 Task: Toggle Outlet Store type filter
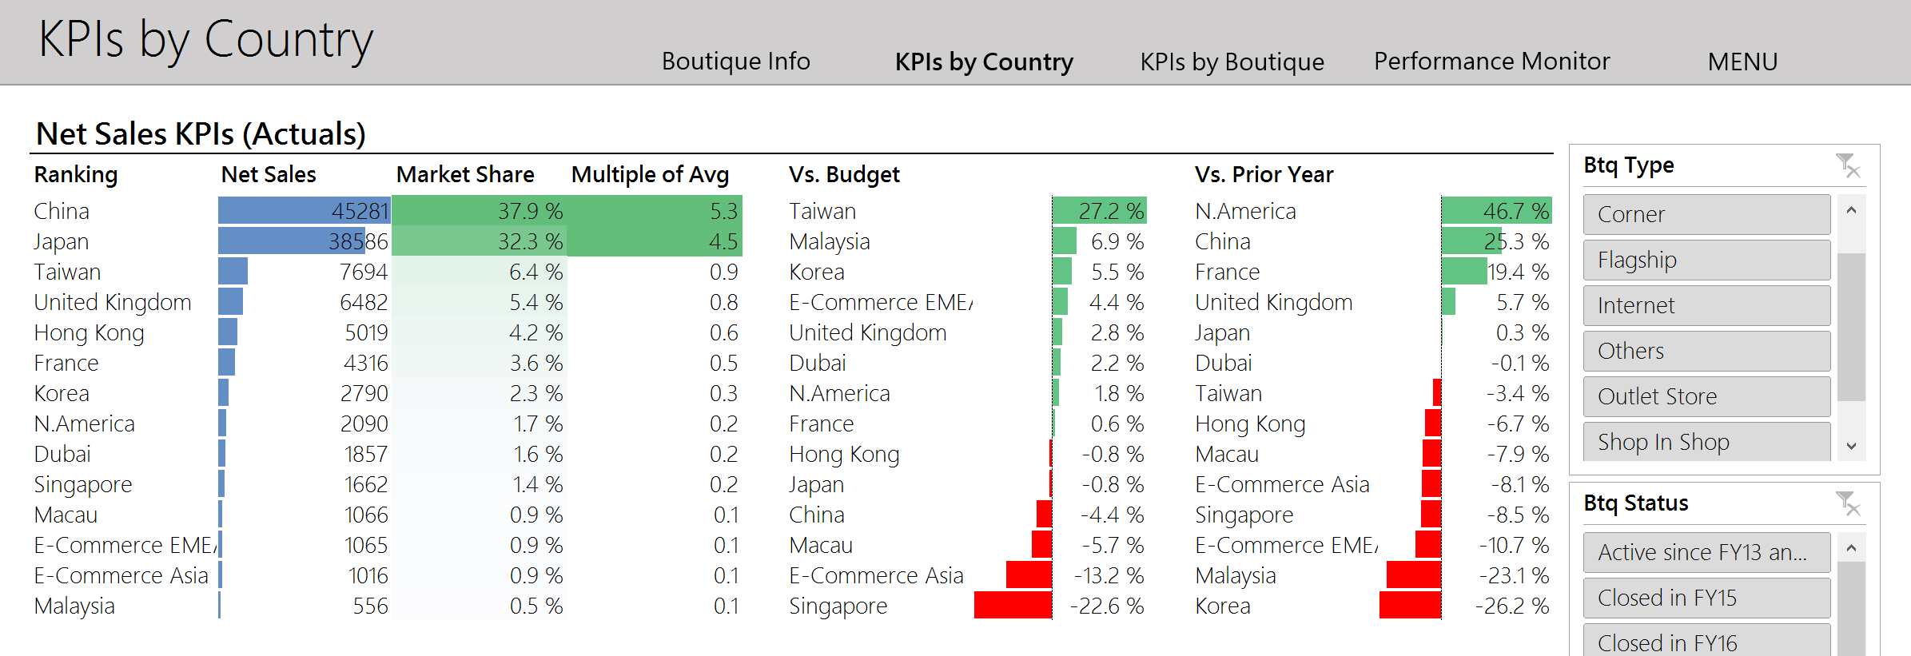tap(1706, 396)
